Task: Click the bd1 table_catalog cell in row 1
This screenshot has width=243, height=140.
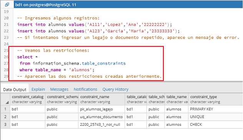Action: click(x=136, y=109)
